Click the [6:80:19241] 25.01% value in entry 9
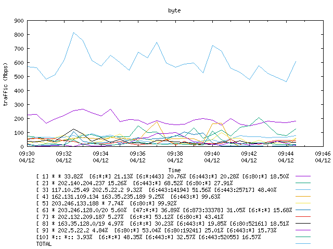This screenshot has width=333, height=249. coord(194,230)
